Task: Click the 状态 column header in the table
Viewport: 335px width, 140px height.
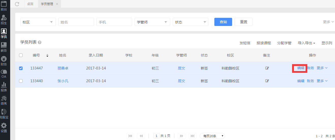Action: 204,55
